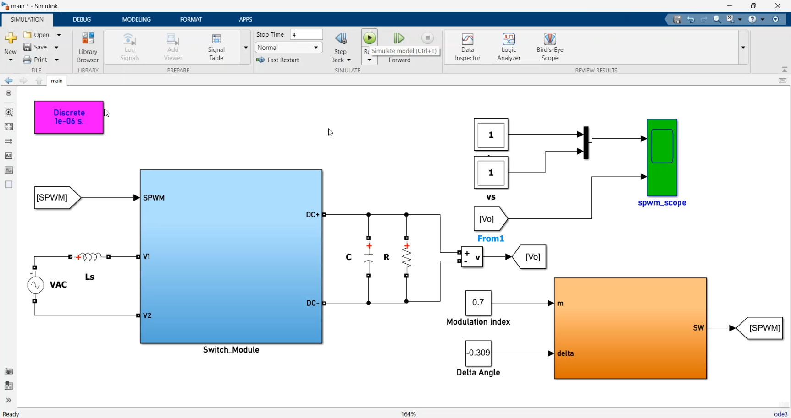Click the Stop Time input field
Viewport: 791px width, 418px height.
click(x=306, y=34)
